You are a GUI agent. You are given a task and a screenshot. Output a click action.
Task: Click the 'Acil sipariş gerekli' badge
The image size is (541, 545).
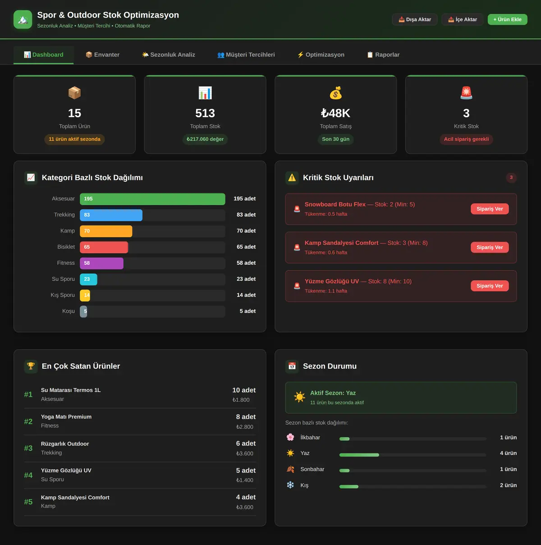[466, 139]
